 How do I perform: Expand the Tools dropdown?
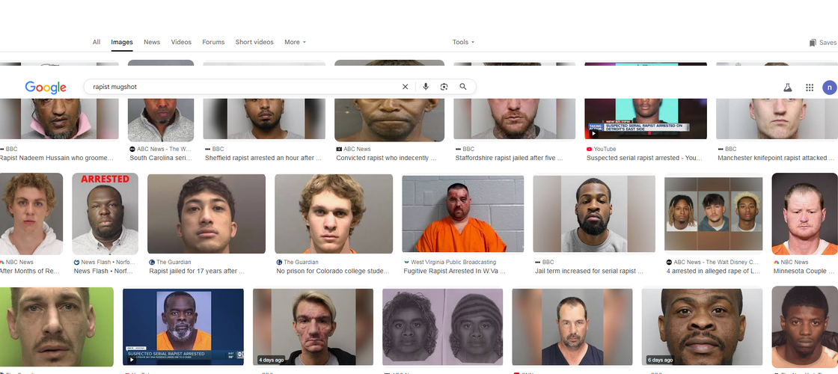click(x=463, y=42)
